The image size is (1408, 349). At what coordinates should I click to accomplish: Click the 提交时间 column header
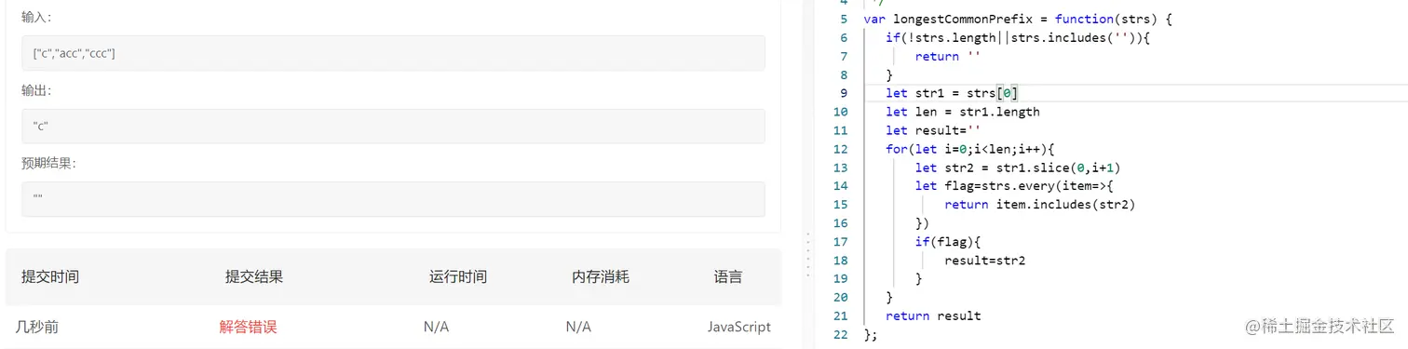[50, 276]
